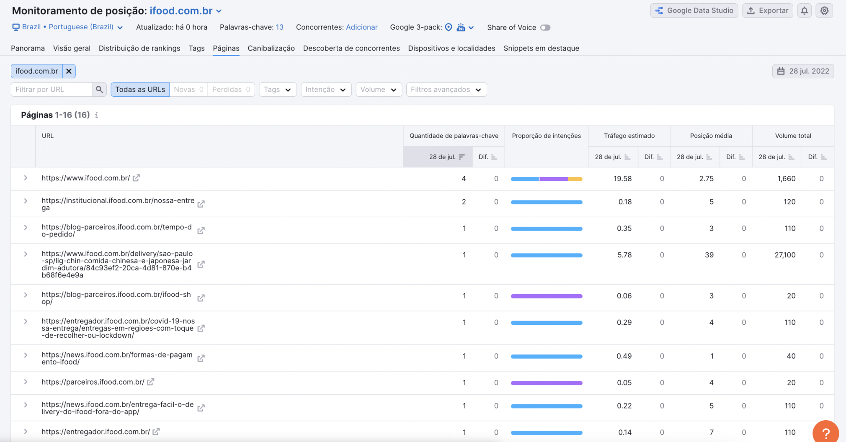Open external link for entregador.ifood.com.br
The width and height of the screenshot is (846, 442).
tap(156, 432)
